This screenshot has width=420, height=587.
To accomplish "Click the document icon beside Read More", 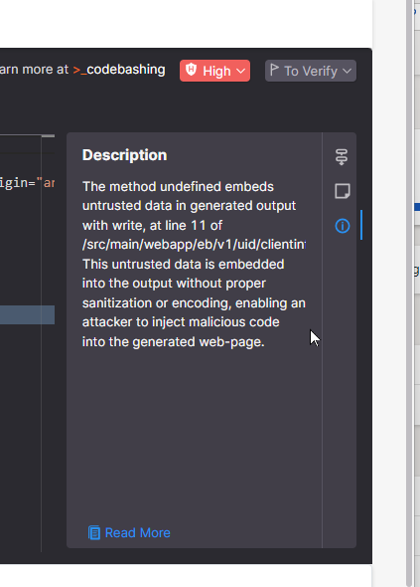I will coord(94,532).
